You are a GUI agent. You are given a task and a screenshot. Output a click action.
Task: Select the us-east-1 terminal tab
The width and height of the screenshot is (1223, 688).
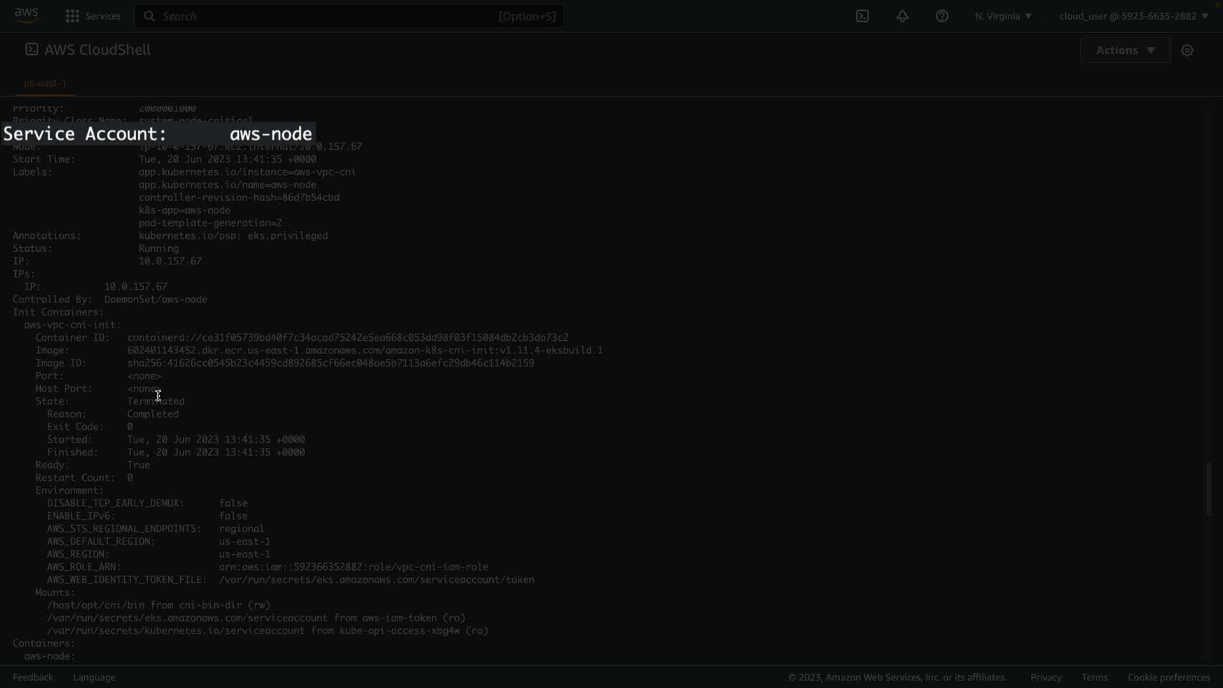45,83
